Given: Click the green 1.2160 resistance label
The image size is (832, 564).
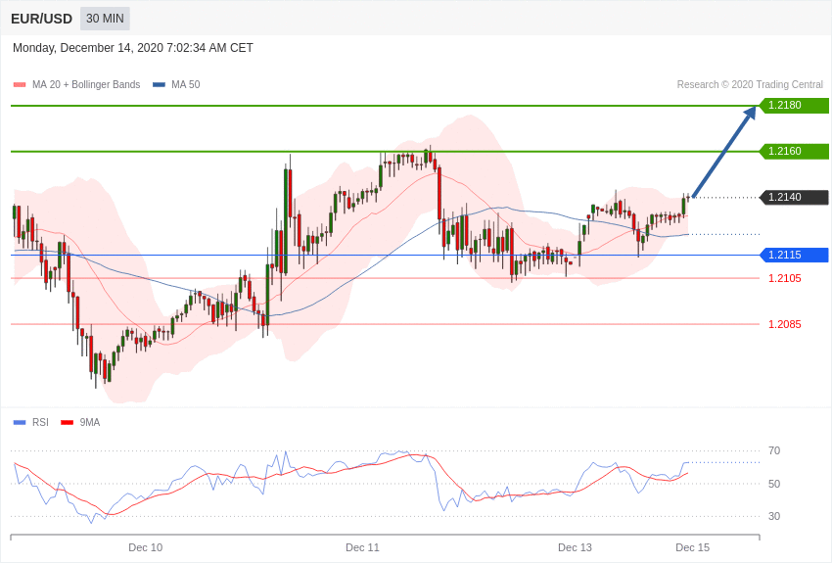Looking at the screenshot, I should pos(794,151).
